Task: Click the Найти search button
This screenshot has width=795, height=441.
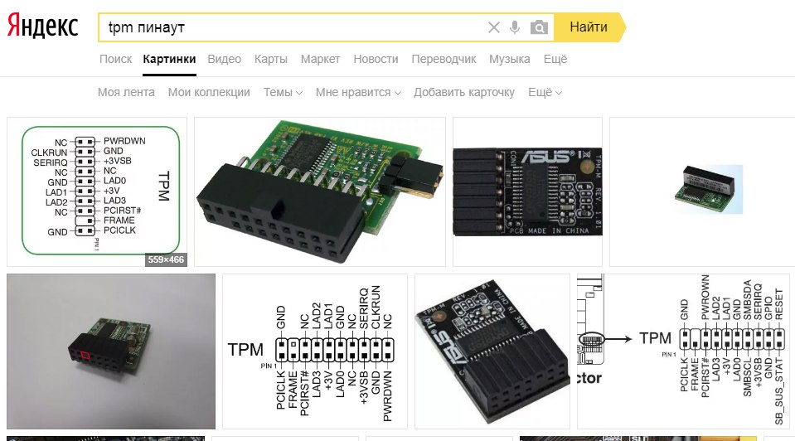Action: pyautogui.click(x=589, y=27)
